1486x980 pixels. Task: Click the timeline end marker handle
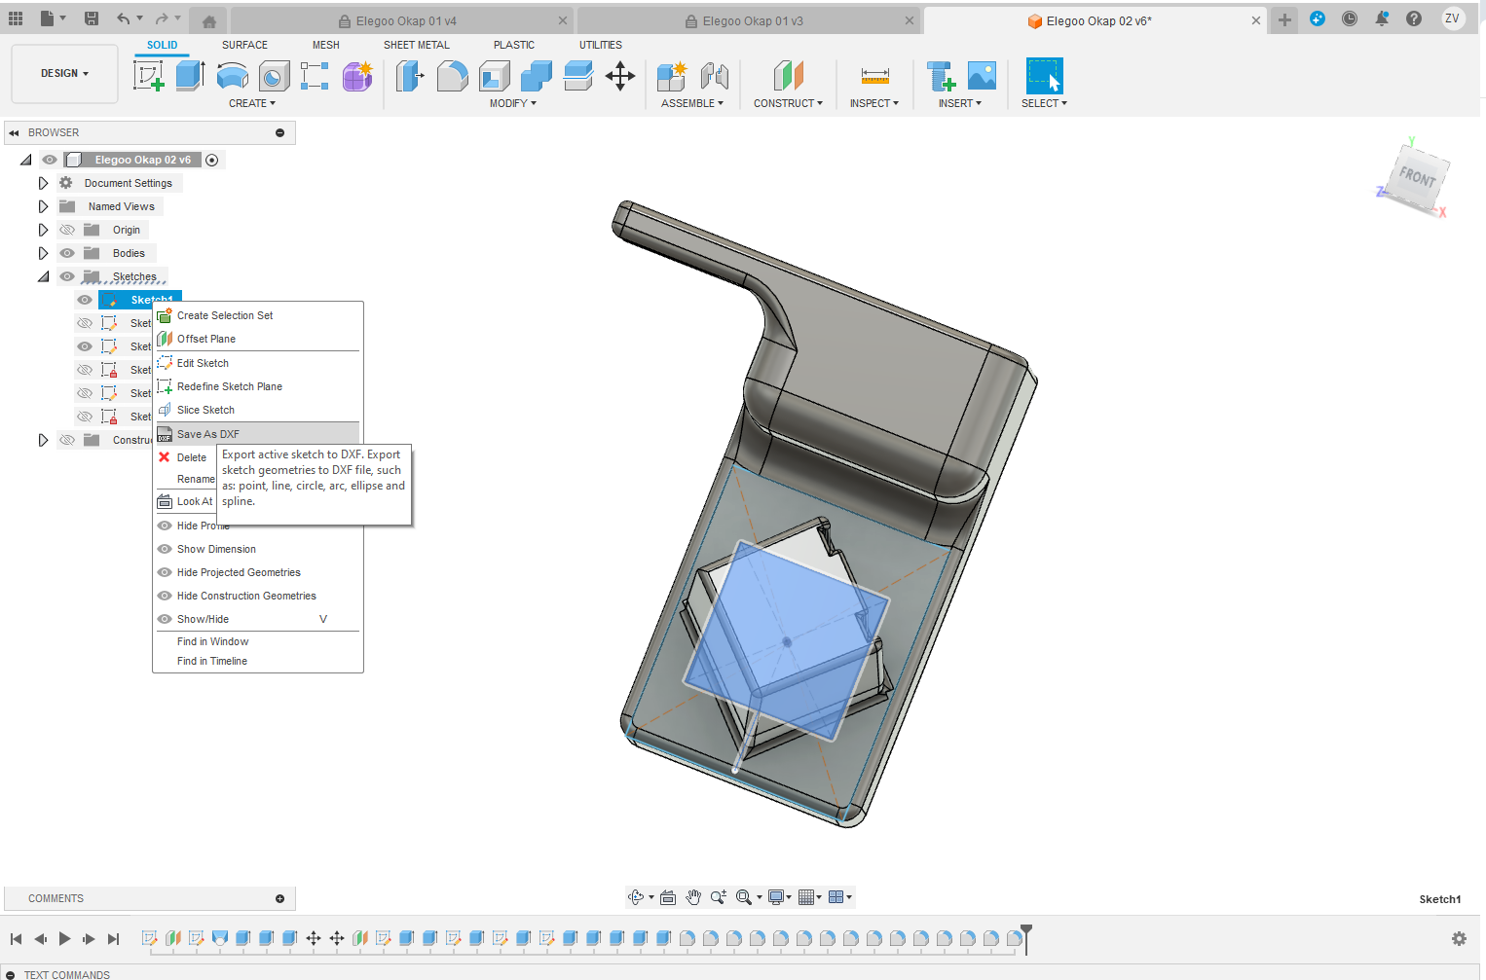point(1026,931)
